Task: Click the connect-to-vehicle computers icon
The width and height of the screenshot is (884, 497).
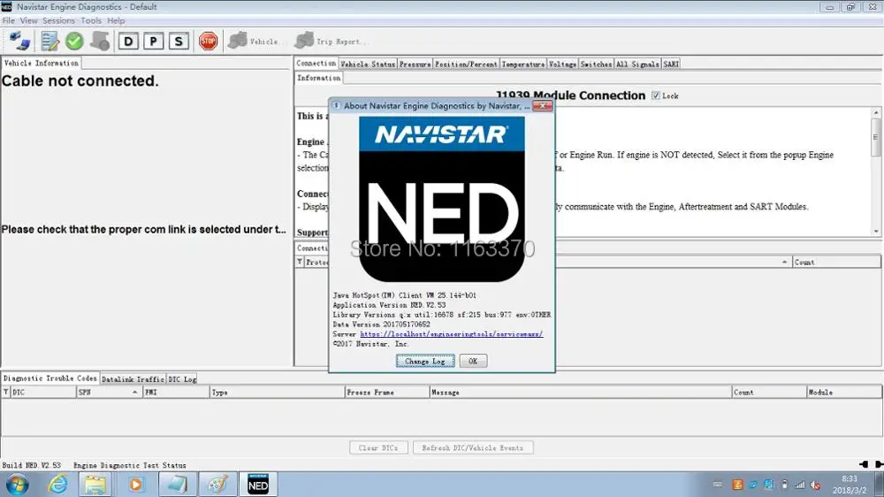Action: click(19, 42)
